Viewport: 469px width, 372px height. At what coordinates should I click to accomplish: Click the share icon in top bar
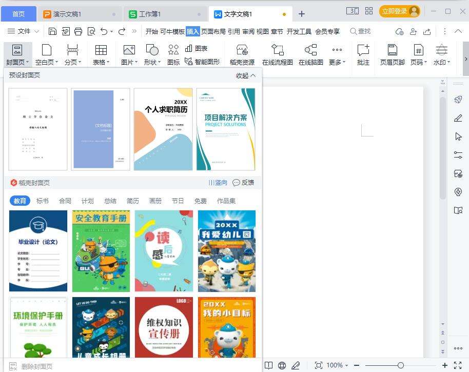(427, 31)
